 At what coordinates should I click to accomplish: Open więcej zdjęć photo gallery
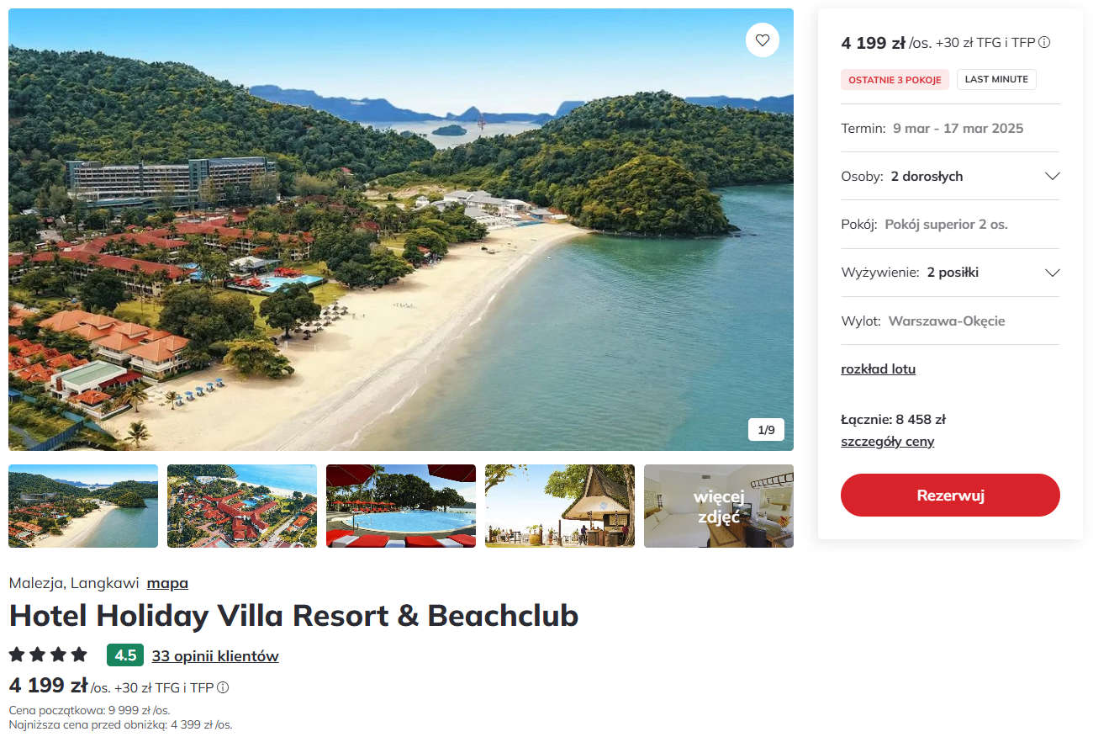pos(719,506)
